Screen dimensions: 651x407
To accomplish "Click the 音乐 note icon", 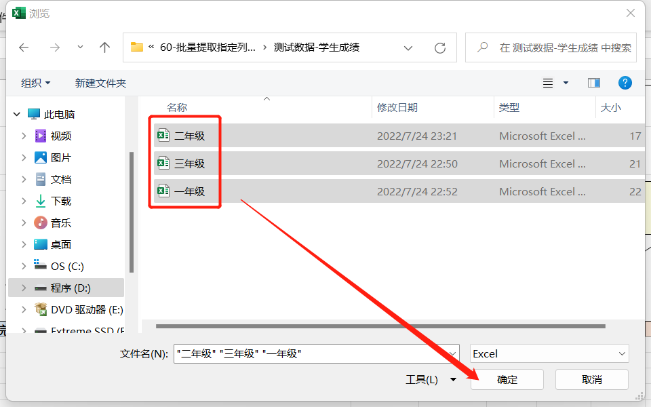I will pyautogui.click(x=41, y=222).
